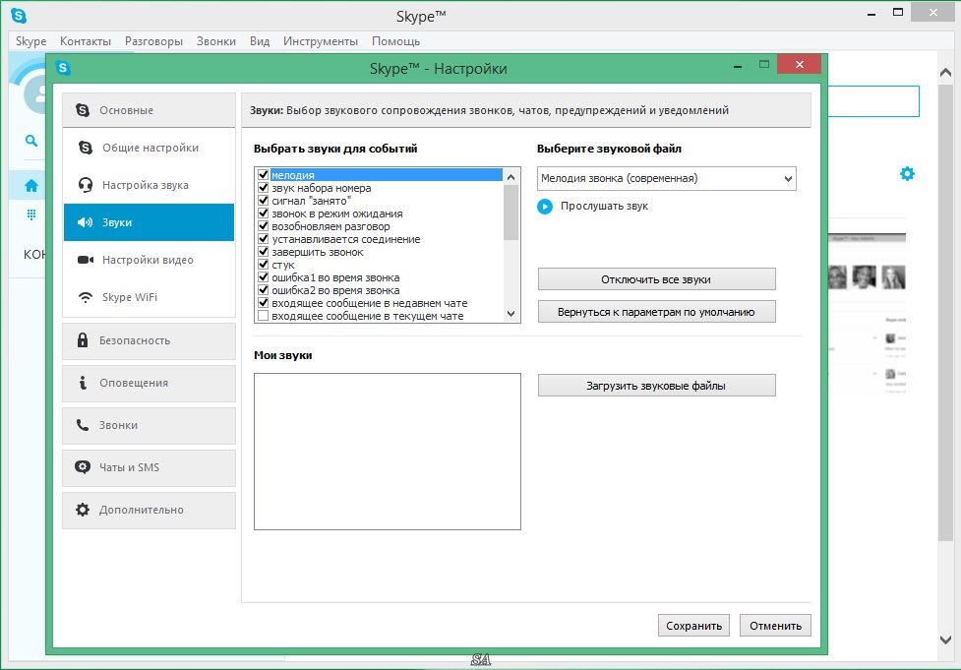Toggle the сигнал "занято" checkbox
961x670 pixels.
point(264,201)
